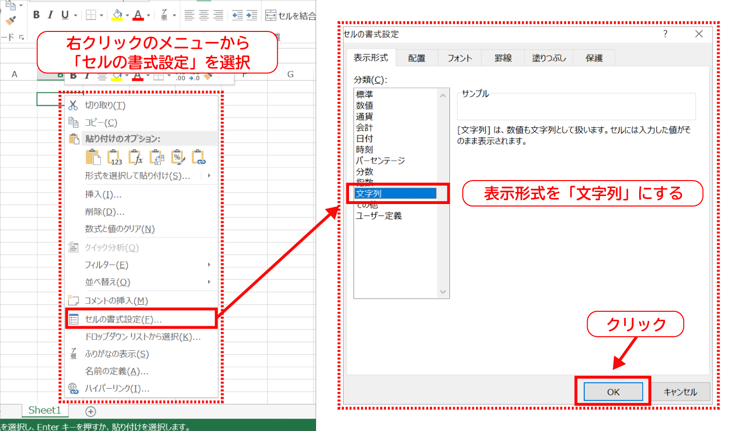This screenshot has width=749, height=431.
Task: Choose Paste Formulas (fx) option
Action: [x=136, y=157]
